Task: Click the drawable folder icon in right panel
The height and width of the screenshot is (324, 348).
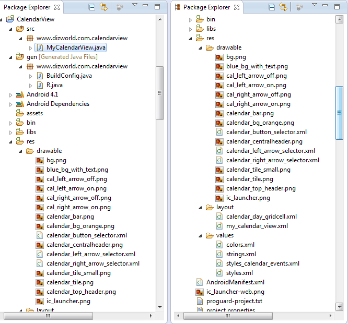Action: point(210,47)
